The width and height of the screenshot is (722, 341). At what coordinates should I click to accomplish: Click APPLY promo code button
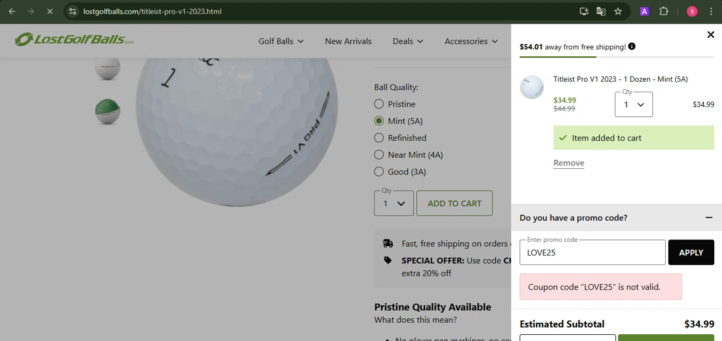[691, 252]
